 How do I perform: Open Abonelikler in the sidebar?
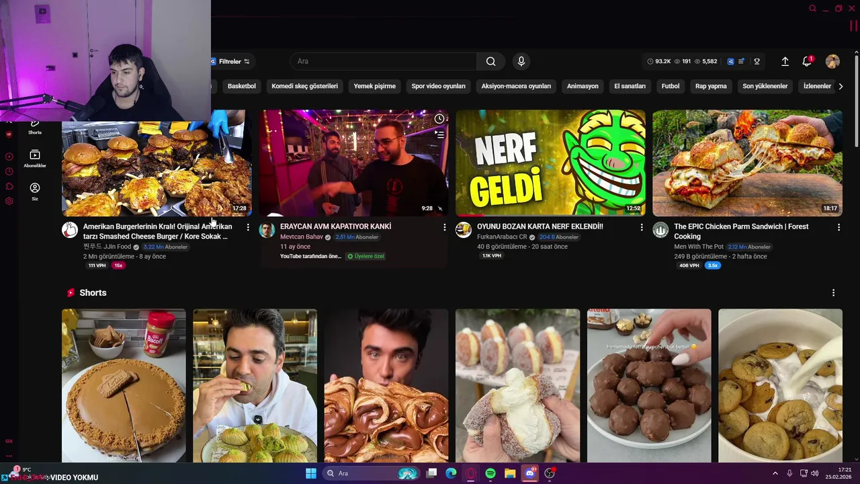click(35, 159)
